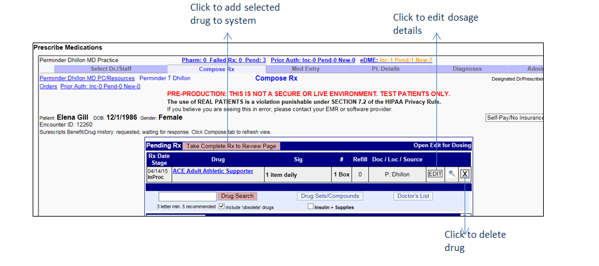
Task: Click the magnifier icon in the ACE row
Action: click(451, 174)
